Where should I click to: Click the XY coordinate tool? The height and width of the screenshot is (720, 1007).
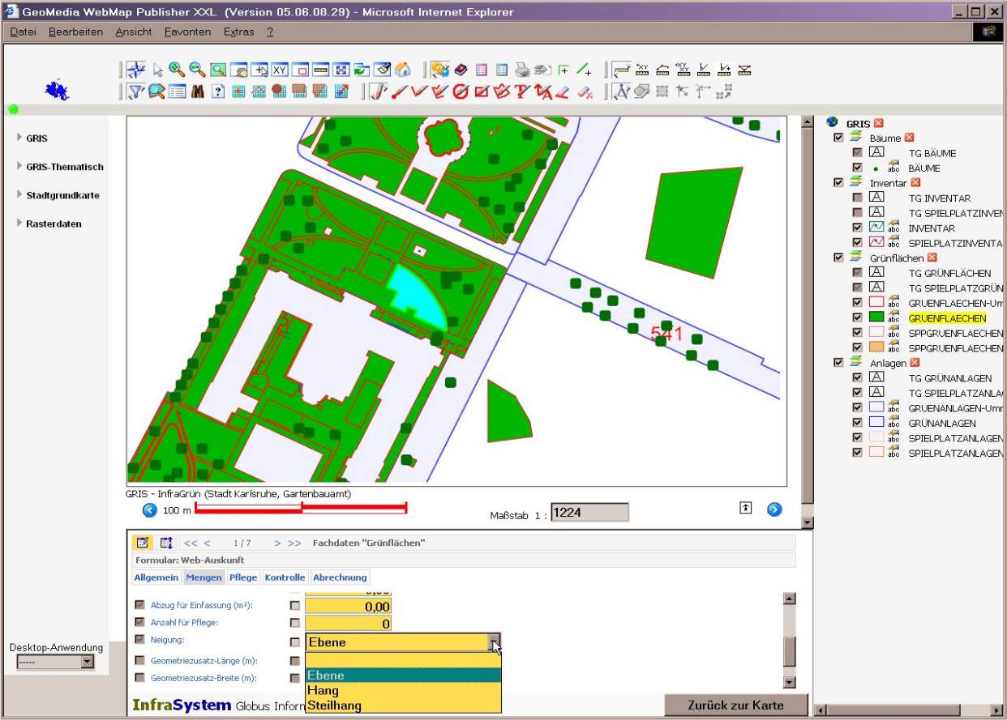[x=280, y=70]
